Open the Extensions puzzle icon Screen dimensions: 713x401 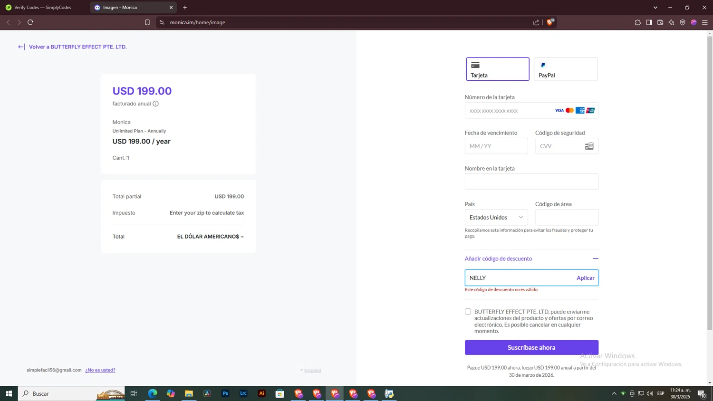[x=638, y=22]
